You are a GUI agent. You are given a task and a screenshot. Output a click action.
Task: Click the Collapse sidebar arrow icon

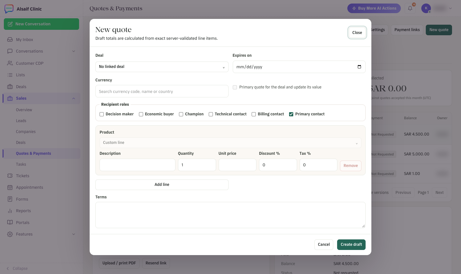(x=8, y=269)
